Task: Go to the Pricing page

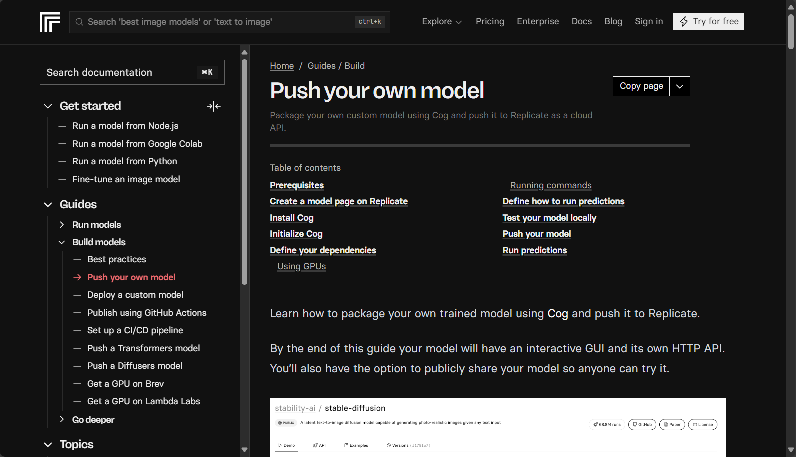Action: point(490,21)
